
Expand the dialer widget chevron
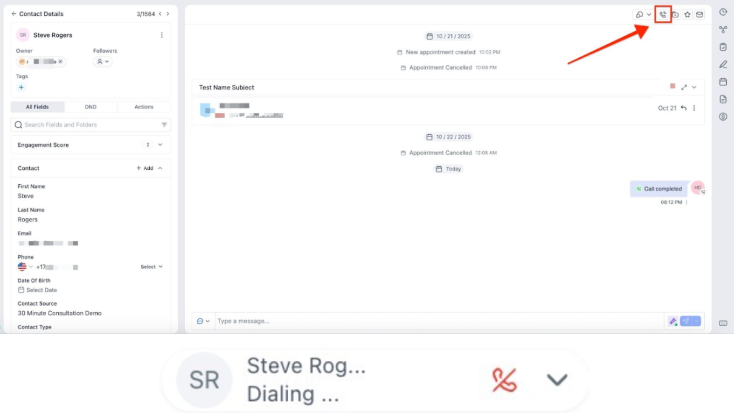(x=557, y=380)
